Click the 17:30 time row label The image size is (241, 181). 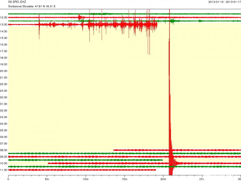pos(4,51)
